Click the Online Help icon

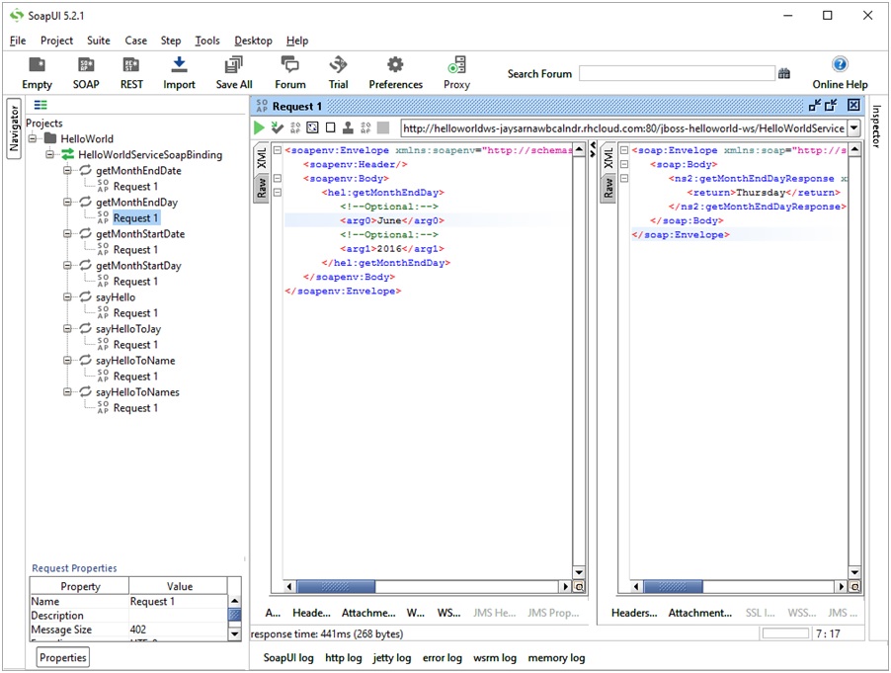[x=840, y=65]
